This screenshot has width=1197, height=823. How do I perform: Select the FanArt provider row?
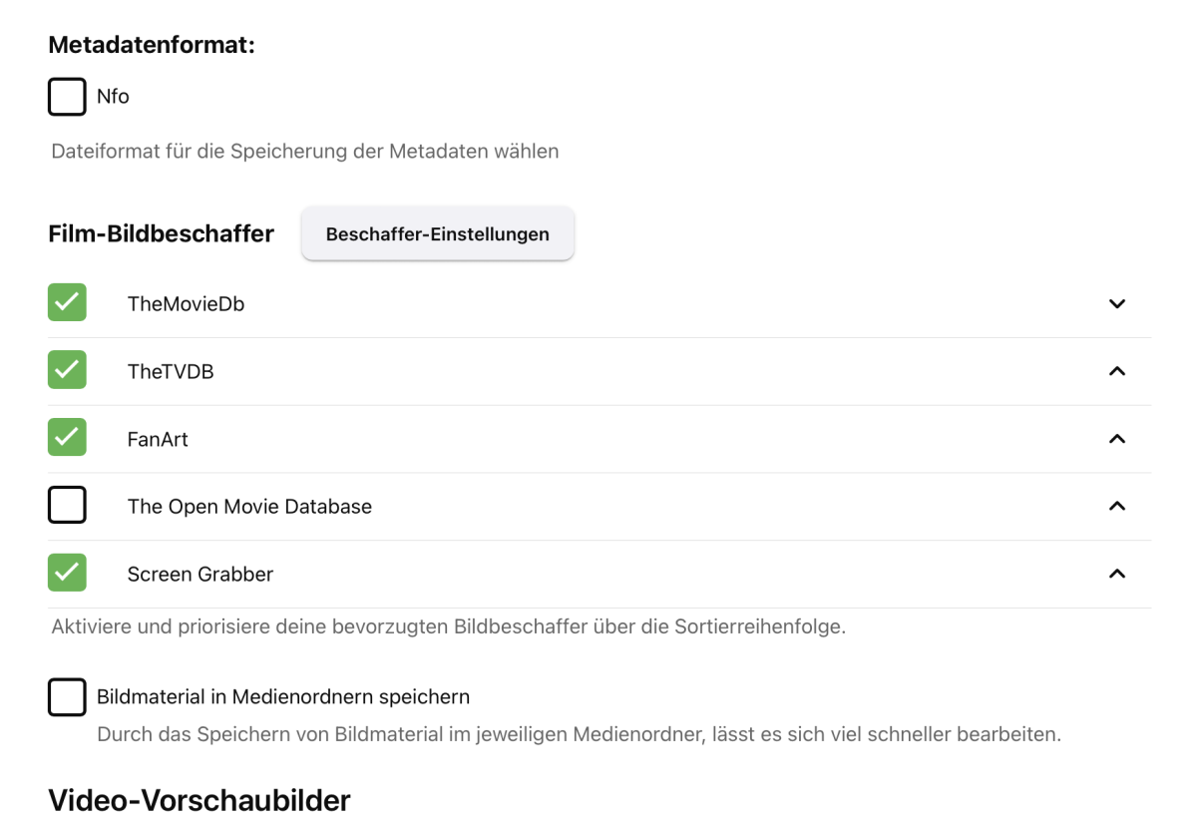[x=160, y=438]
